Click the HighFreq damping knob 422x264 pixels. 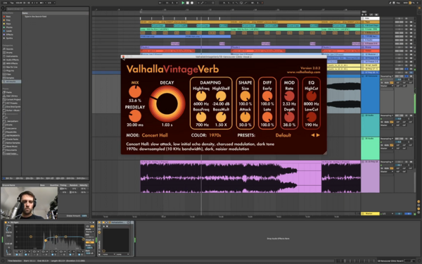coord(201,96)
